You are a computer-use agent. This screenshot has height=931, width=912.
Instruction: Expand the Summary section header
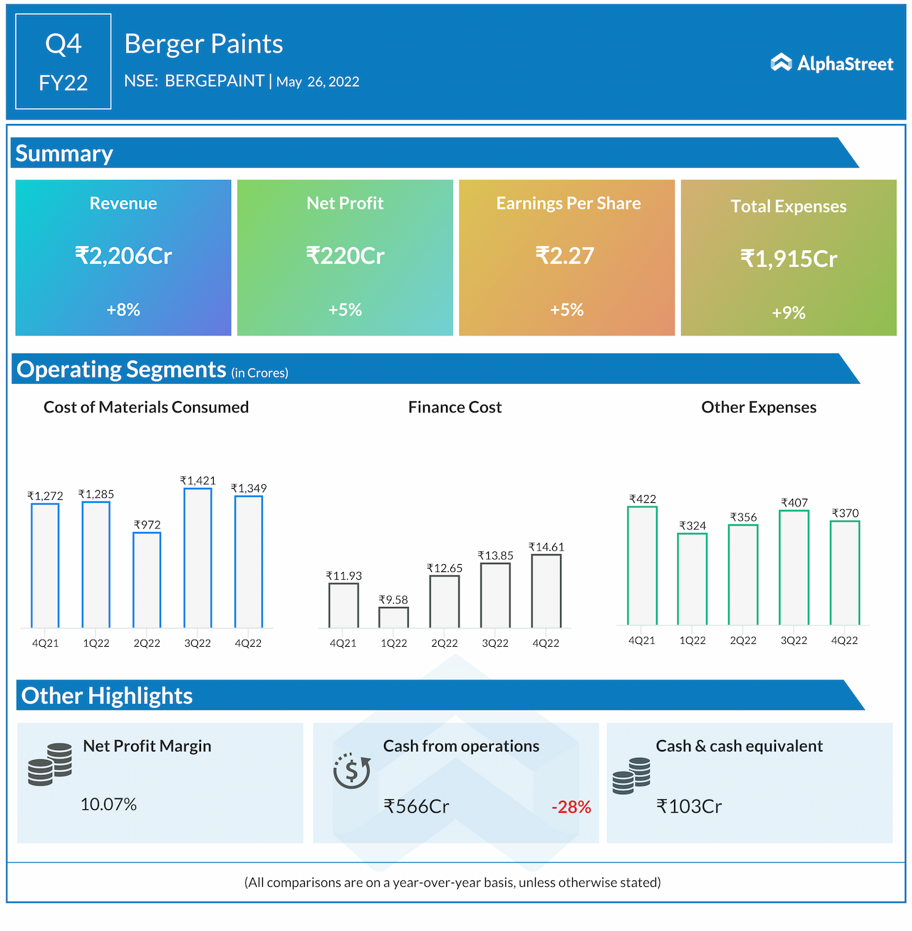click(x=64, y=153)
